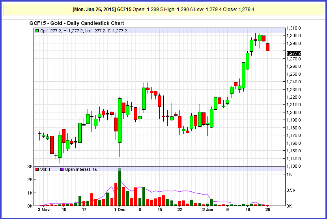Click the 2 Jan date label
327x219 pixels.
click(x=207, y=210)
